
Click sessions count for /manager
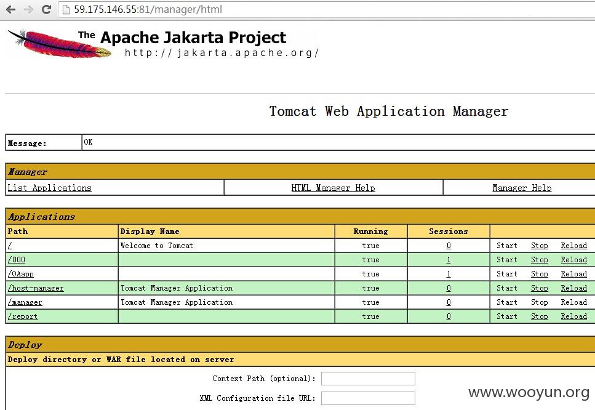coord(449,302)
